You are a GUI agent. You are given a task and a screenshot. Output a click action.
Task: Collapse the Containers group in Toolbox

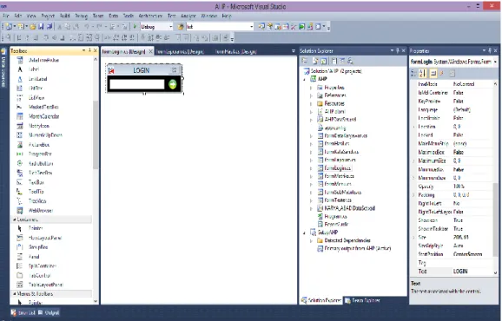(x=15, y=219)
